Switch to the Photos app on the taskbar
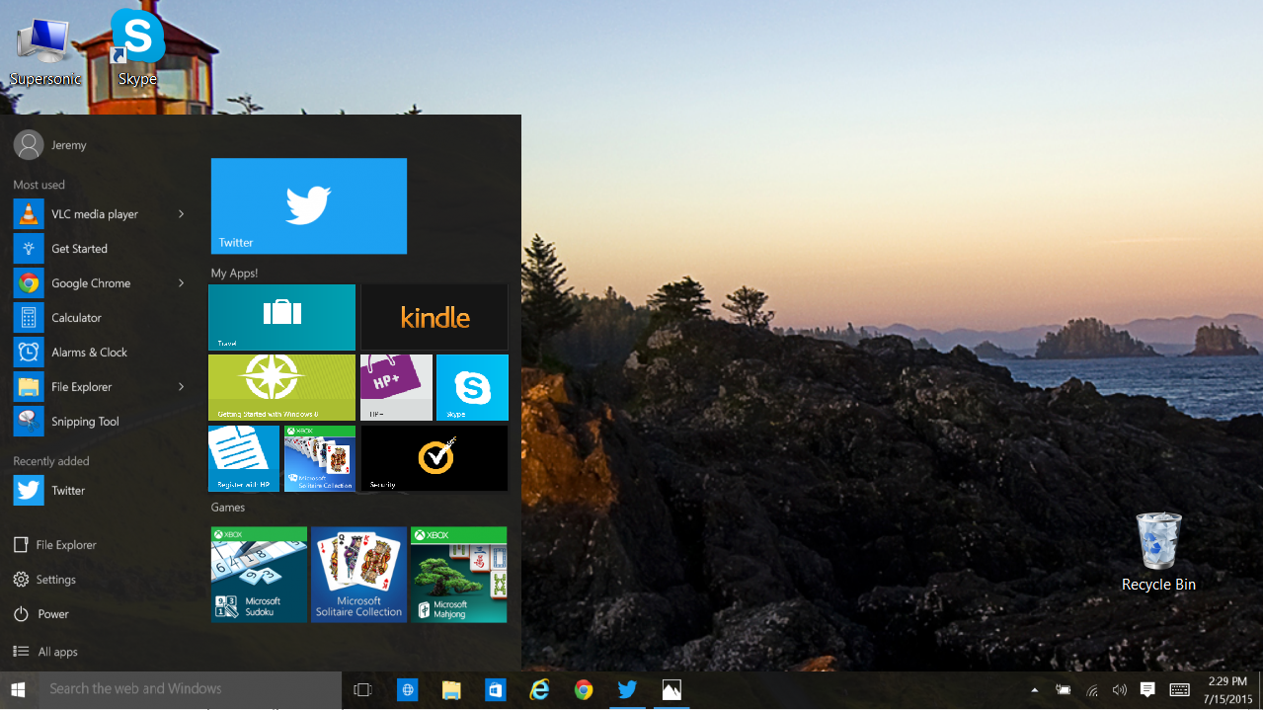 [671, 690]
